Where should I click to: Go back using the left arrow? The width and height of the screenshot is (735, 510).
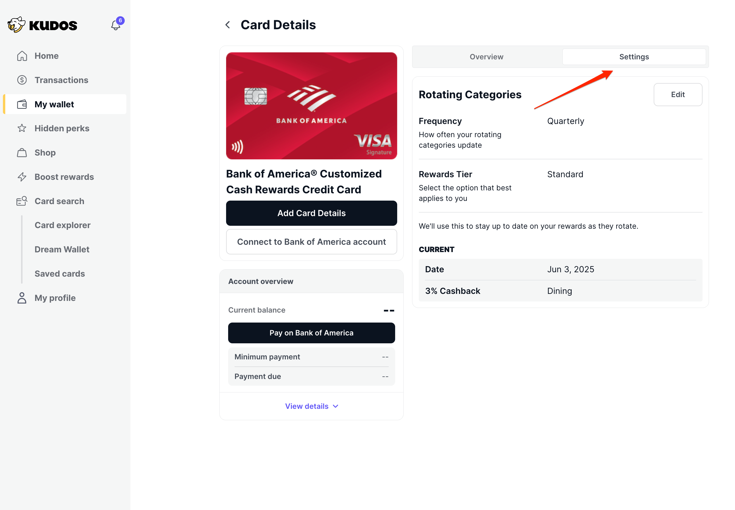click(x=228, y=25)
